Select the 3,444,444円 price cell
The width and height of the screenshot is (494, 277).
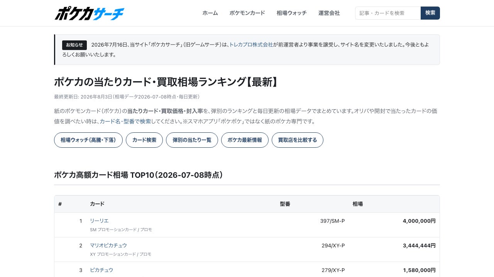pos(419,245)
